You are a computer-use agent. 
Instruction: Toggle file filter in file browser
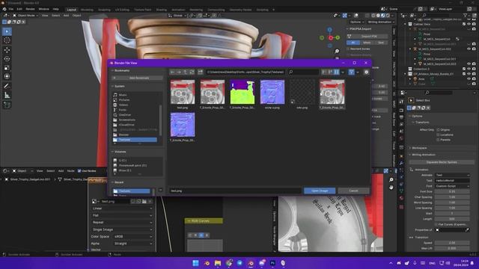[351, 72]
